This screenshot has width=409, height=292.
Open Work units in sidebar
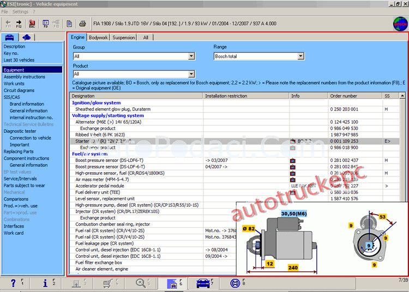pos(14,83)
